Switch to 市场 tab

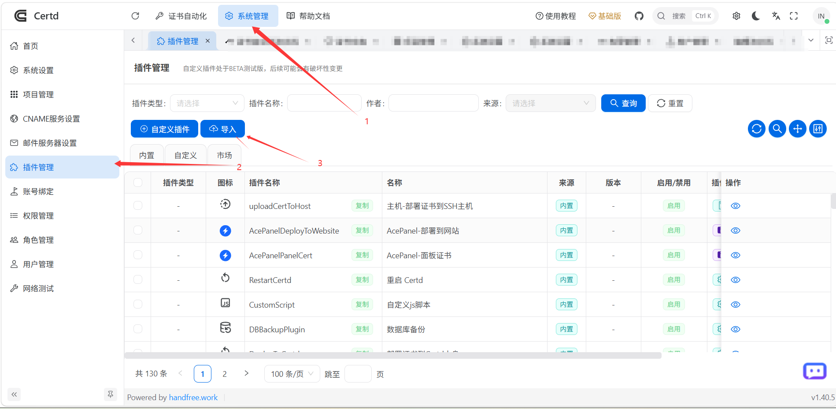point(225,155)
